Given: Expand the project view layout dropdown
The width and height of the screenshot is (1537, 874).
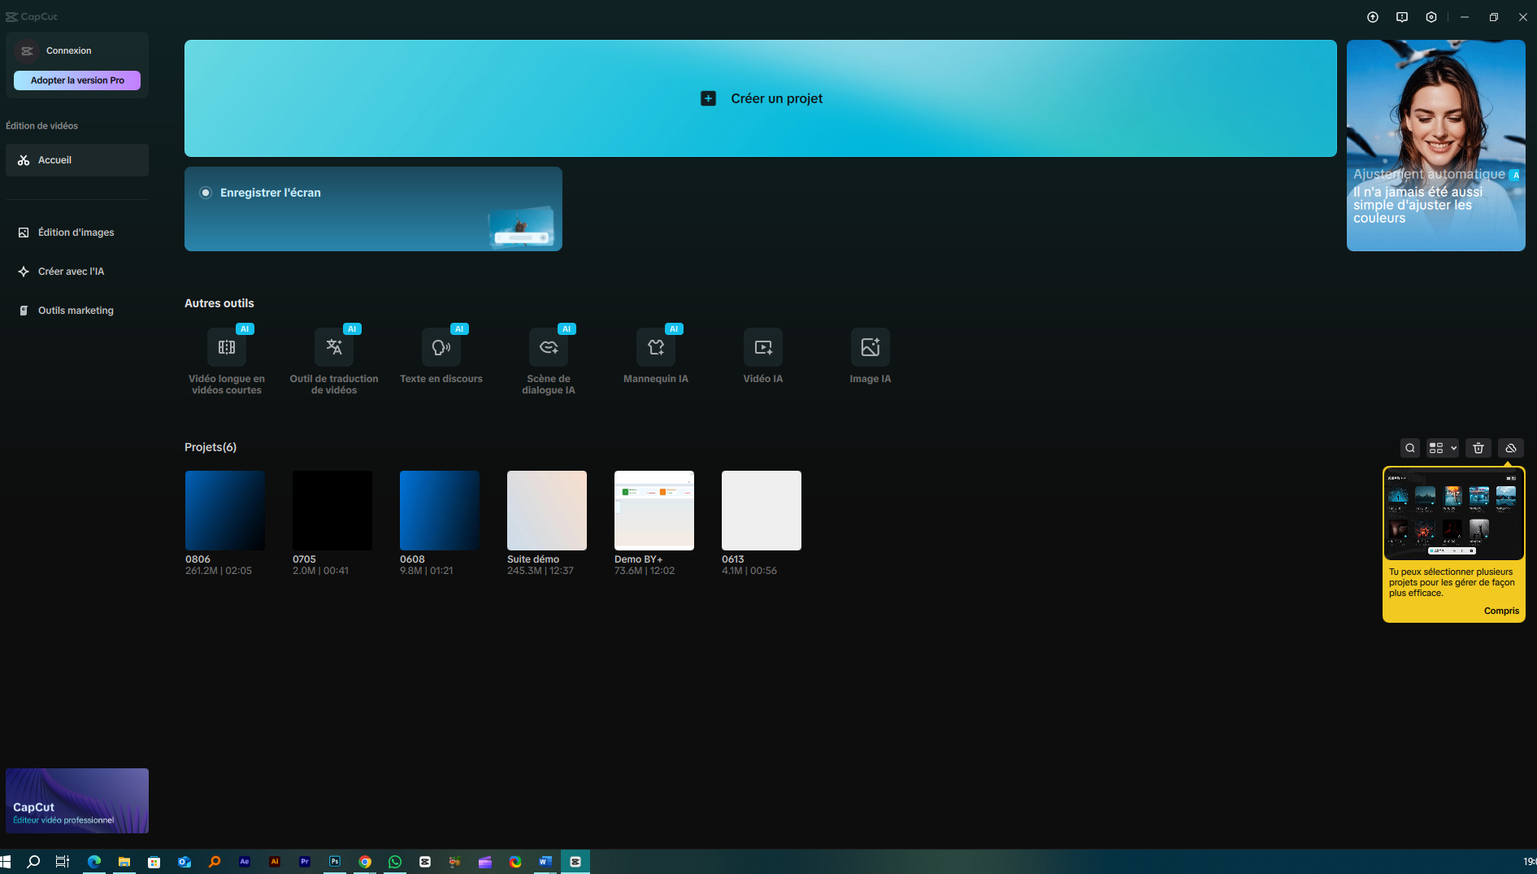Looking at the screenshot, I should click(1443, 448).
